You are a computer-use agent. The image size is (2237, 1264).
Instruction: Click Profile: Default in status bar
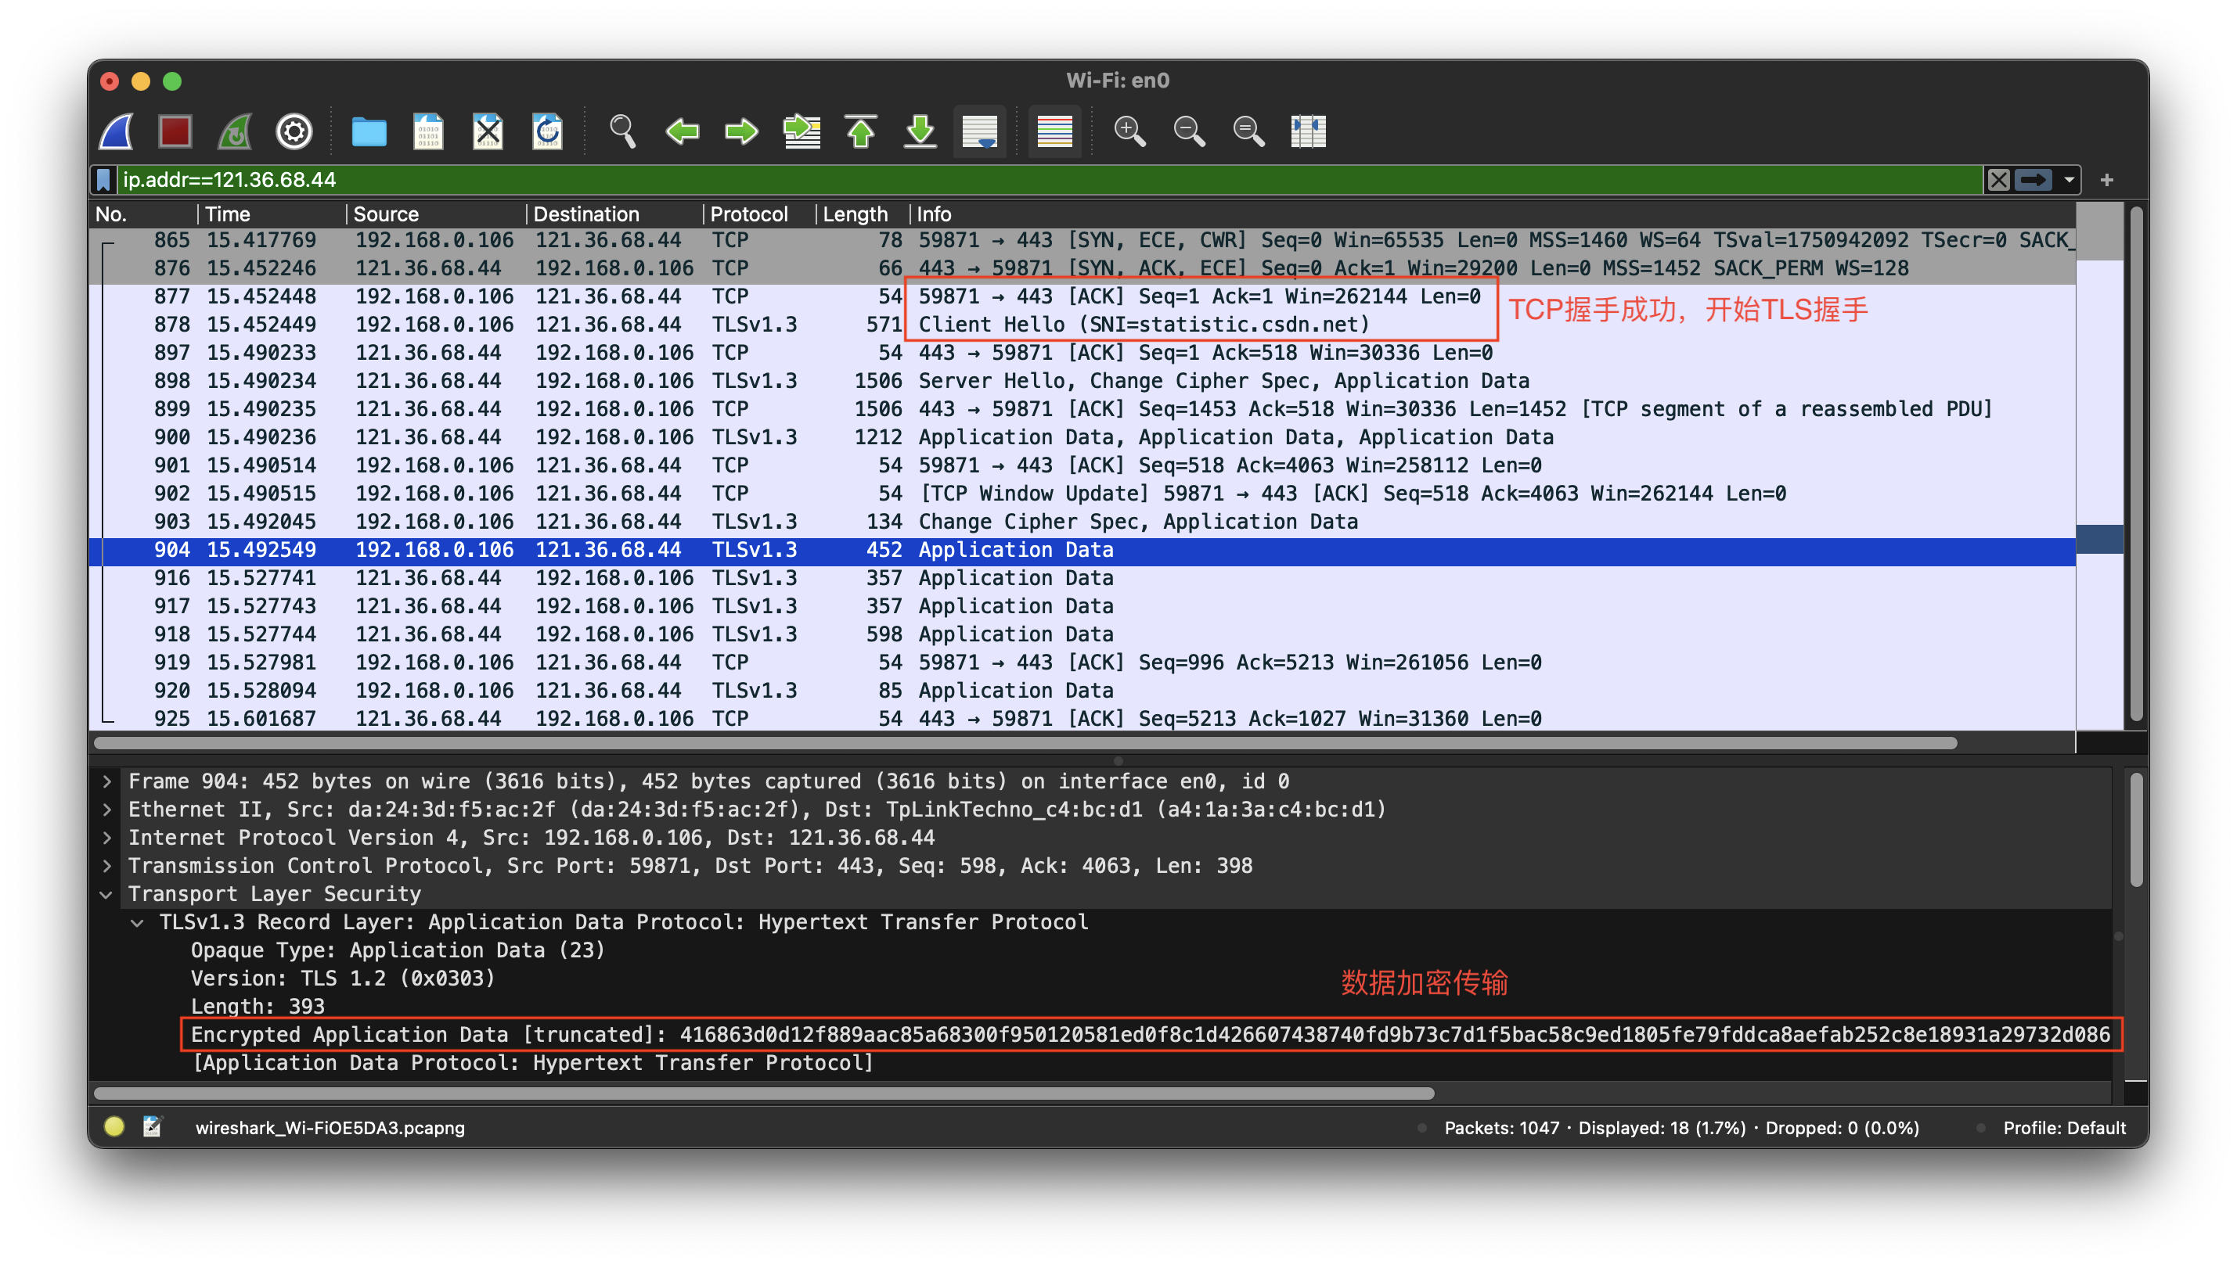[2064, 1128]
